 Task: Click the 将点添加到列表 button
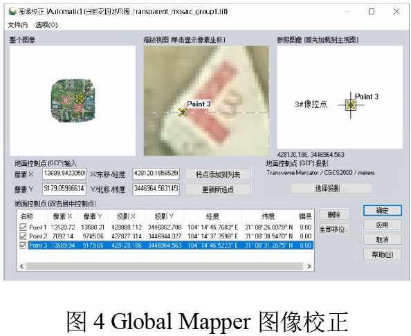(x=218, y=174)
